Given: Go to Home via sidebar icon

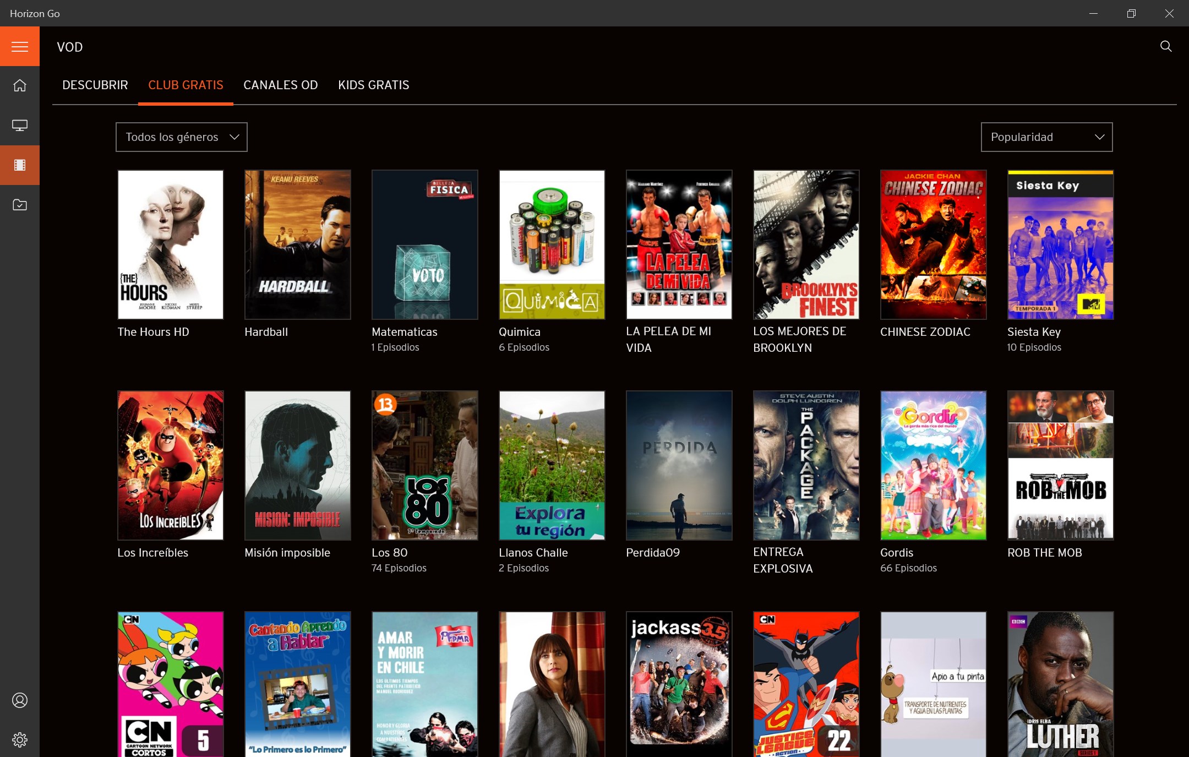Looking at the screenshot, I should coord(20,86).
